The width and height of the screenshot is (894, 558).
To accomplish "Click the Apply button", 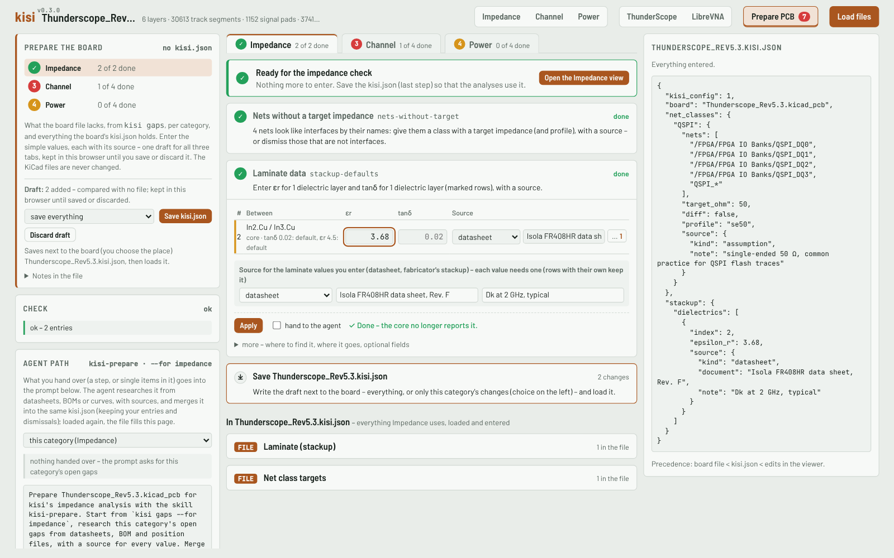I will (249, 326).
